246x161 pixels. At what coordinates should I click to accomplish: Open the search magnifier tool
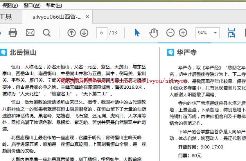pos(47,32)
